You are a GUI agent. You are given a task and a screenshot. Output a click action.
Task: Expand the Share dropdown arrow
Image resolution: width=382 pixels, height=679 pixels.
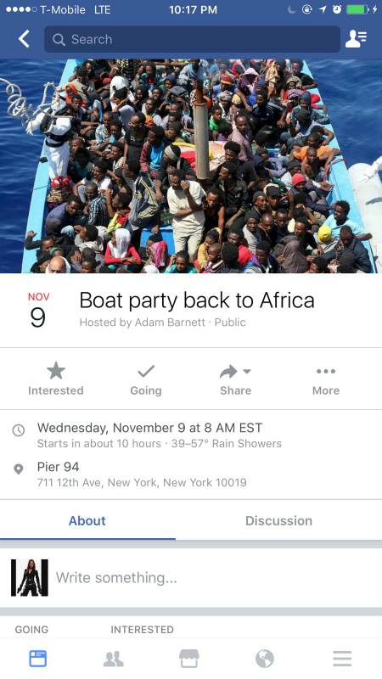(x=247, y=371)
